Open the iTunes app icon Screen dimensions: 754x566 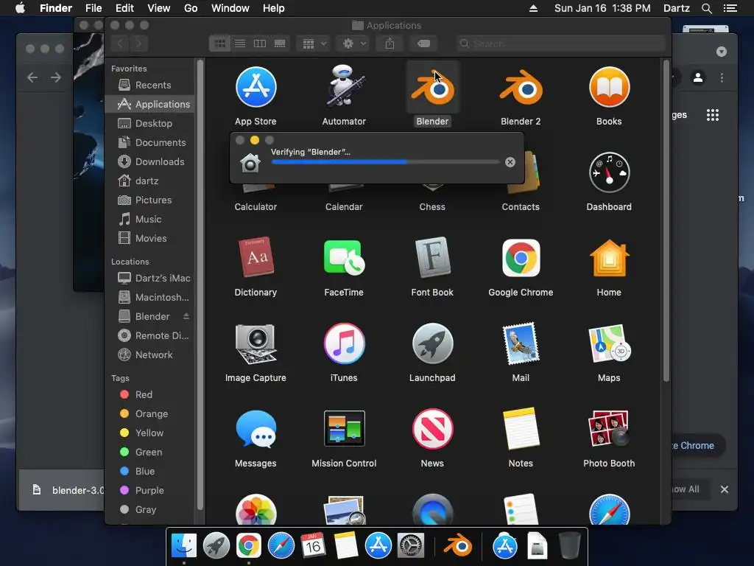click(x=344, y=343)
